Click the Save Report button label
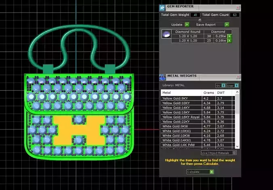273x190 pixels. 206,25
